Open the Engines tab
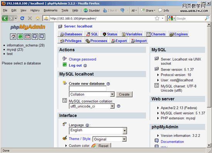The height and width of the screenshot is (153, 212). pyautogui.click(x=178, y=34)
